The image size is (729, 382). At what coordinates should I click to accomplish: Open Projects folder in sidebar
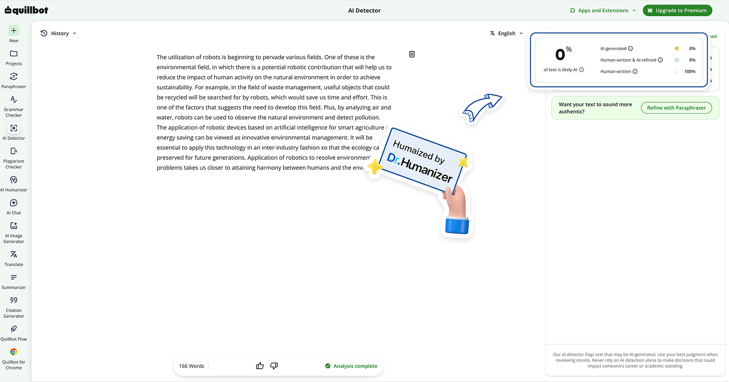point(14,57)
